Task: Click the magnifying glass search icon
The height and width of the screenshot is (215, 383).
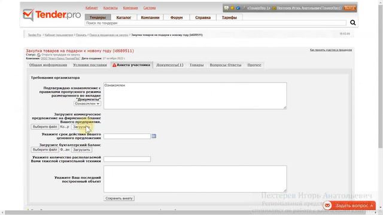Action: coord(352,23)
